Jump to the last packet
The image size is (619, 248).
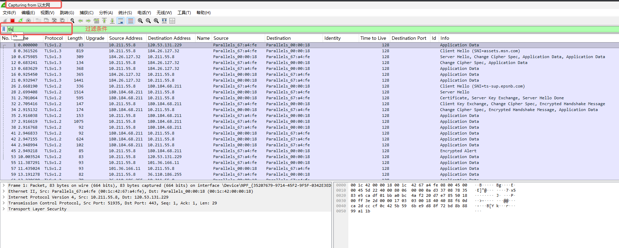112,21
